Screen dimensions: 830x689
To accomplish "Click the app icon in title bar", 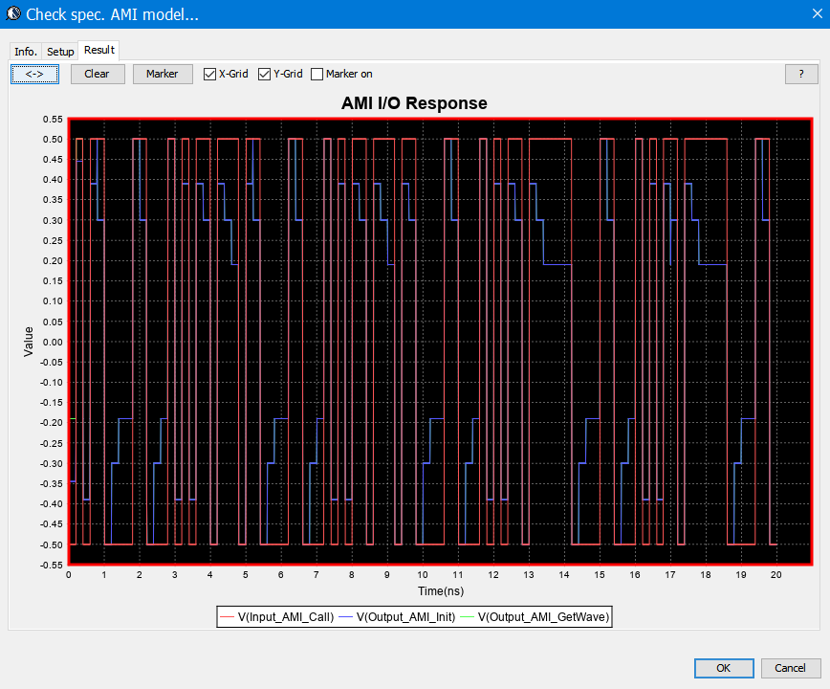I will [x=13, y=14].
